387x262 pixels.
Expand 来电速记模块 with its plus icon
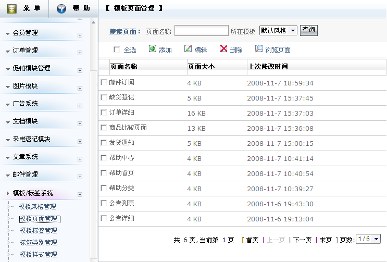click(x=80, y=141)
